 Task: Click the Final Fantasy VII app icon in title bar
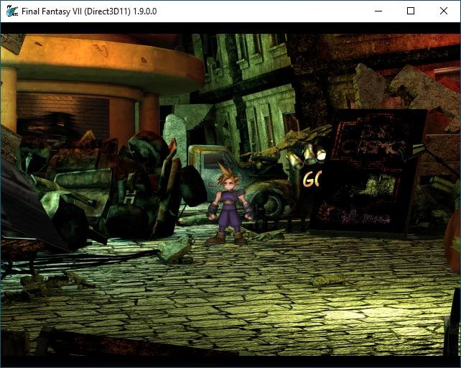coord(12,11)
